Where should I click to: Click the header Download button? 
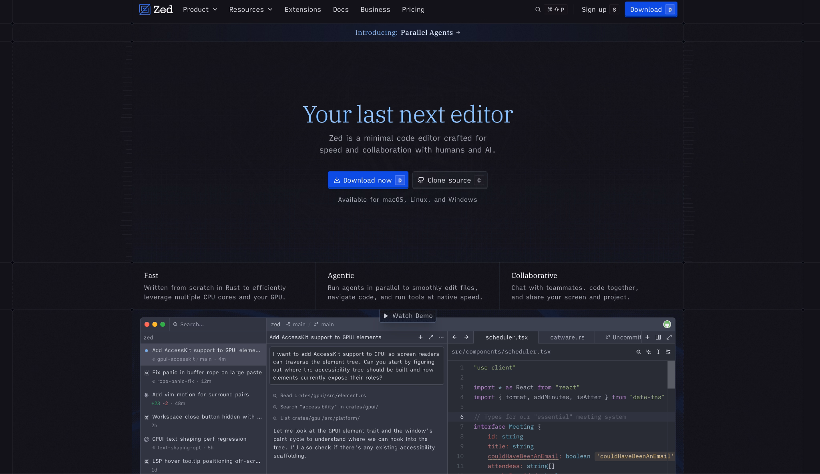click(x=651, y=9)
